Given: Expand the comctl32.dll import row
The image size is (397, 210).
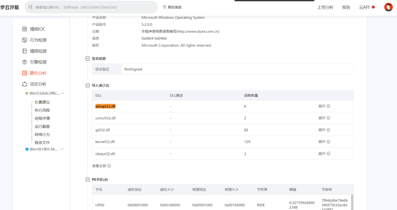Looking at the screenshot, I should pos(324,118).
